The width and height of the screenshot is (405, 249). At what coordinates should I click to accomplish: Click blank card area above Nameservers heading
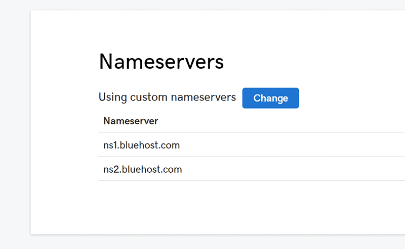[217, 30]
